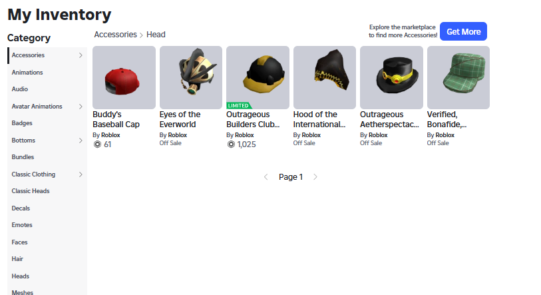Image resolution: width=541 pixels, height=295 pixels.
Task: Open Eyes of the Everworld thumbnail
Action: point(191,77)
